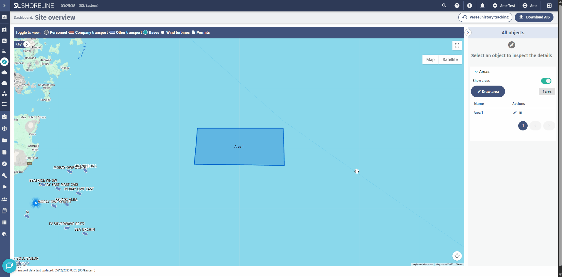Viewport: 562px width, 277px height.
Task: Collapse the Areas section
Action: [x=476, y=72]
